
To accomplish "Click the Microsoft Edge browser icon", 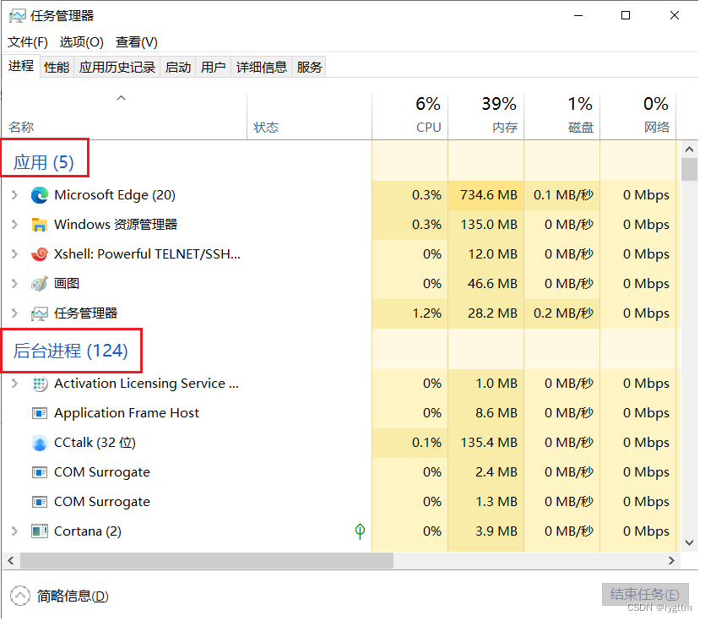I will 40,195.
